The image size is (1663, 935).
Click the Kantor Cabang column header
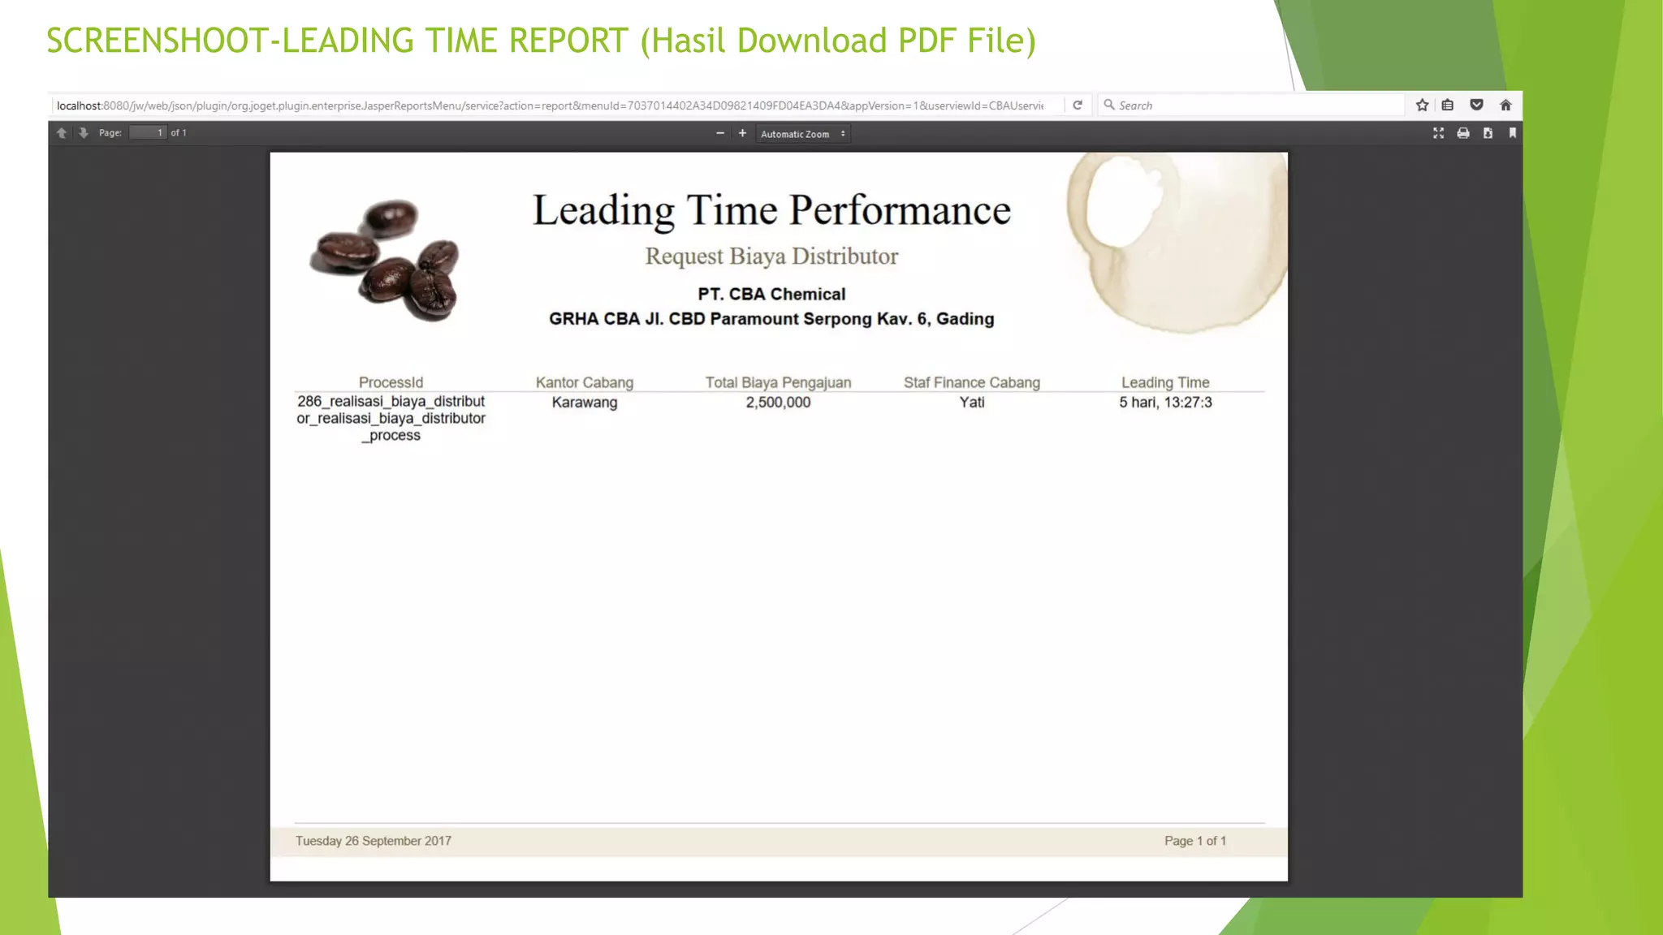(x=585, y=382)
